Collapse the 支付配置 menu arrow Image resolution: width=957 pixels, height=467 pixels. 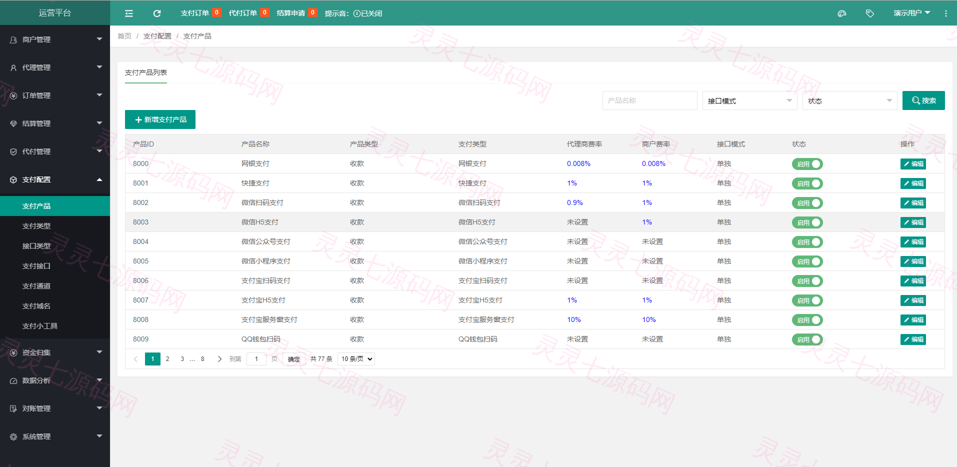click(x=99, y=179)
